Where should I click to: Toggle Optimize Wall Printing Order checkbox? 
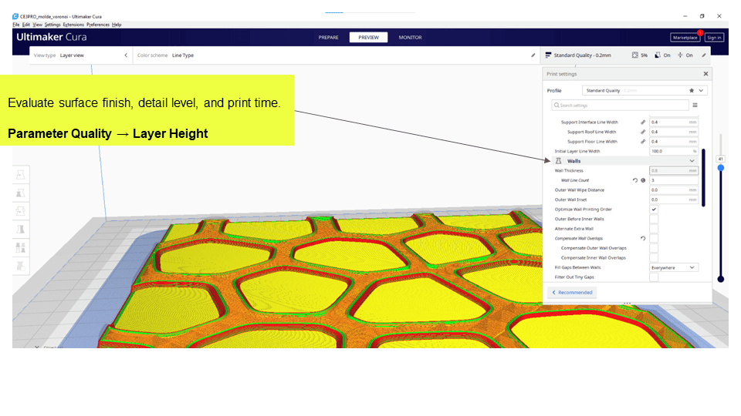point(654,209)
